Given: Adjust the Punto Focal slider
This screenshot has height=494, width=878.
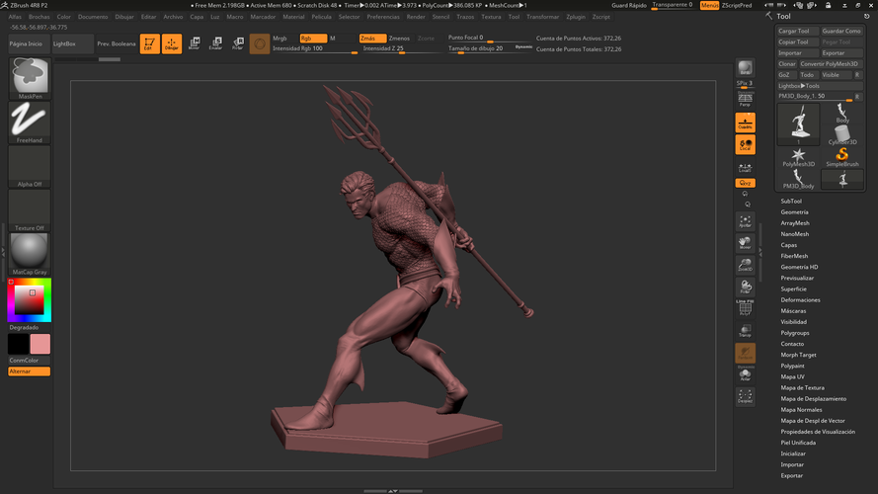Looking at the screenshot, I should pyautogui.click(x=490, y=39).
